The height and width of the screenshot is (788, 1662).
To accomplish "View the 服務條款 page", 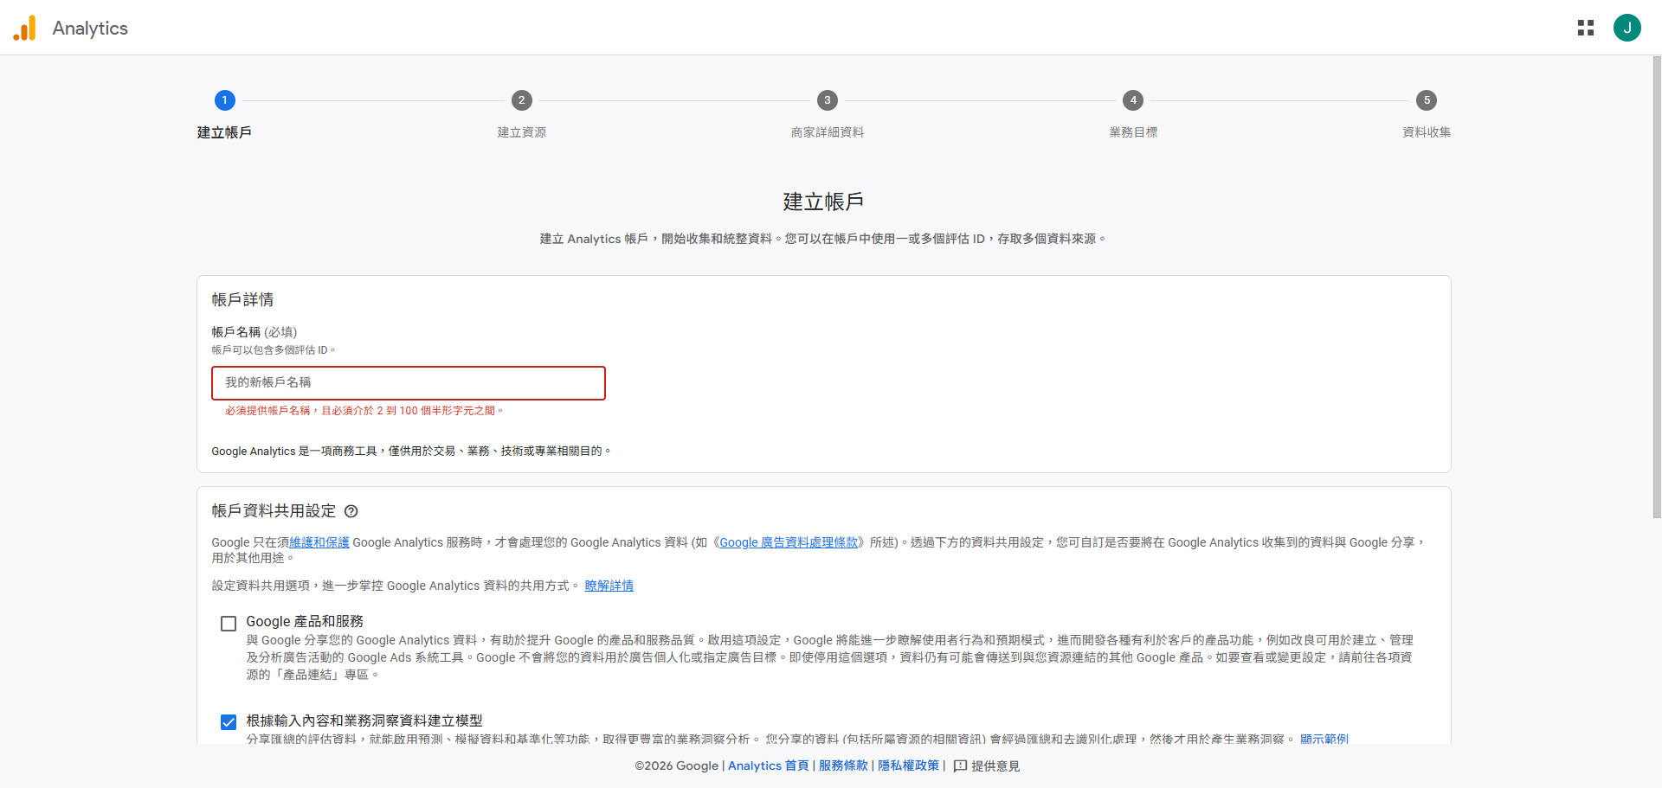I will click(842, 766).
